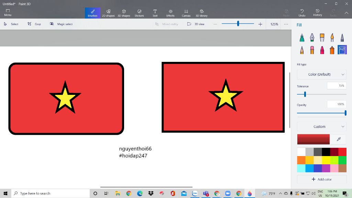The image size is (352, 198).
Task: Click the Opacity slider handle
Action: click(345, 113)
